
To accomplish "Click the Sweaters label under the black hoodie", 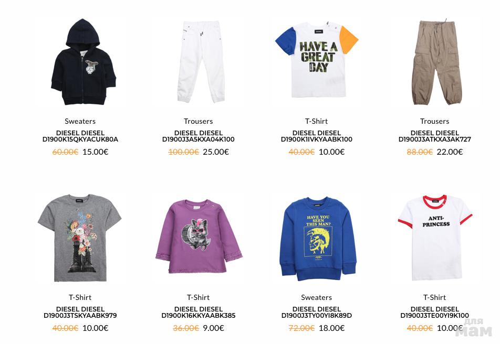I will pyautogui.click(x=80, y=121).
